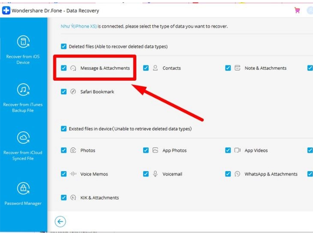Screen dimensions: 313x235
Task: Open Recover from iTunes Backup File label
Action: (23, 107)
